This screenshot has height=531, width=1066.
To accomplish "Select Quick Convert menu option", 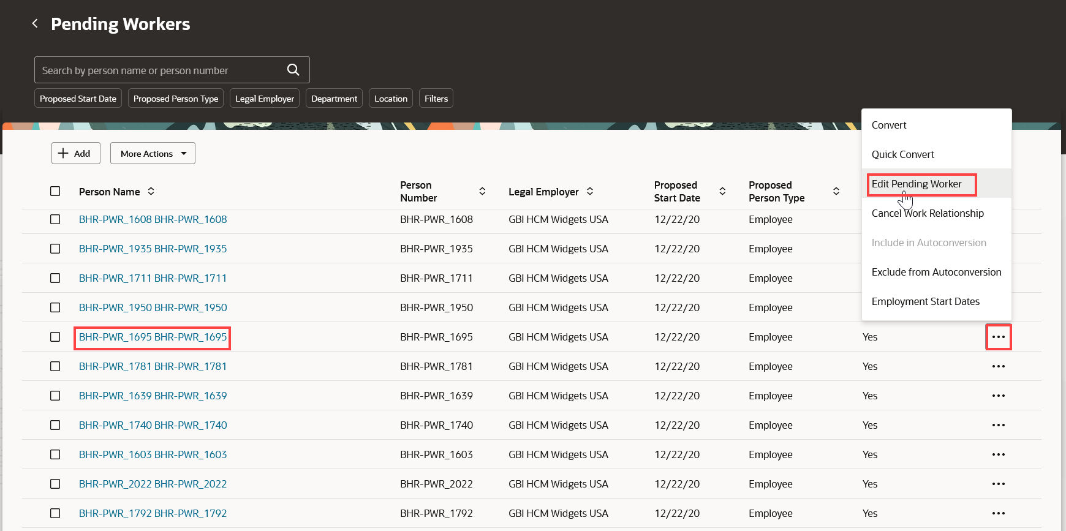I will (903, 154).
